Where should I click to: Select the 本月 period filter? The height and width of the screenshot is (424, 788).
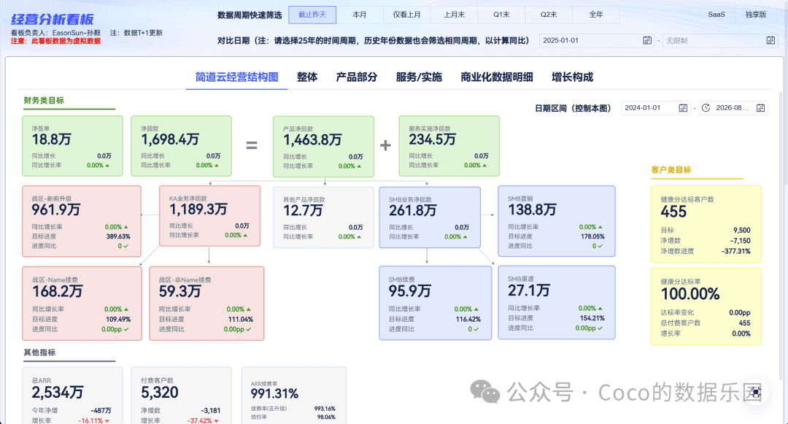point(360,15)
